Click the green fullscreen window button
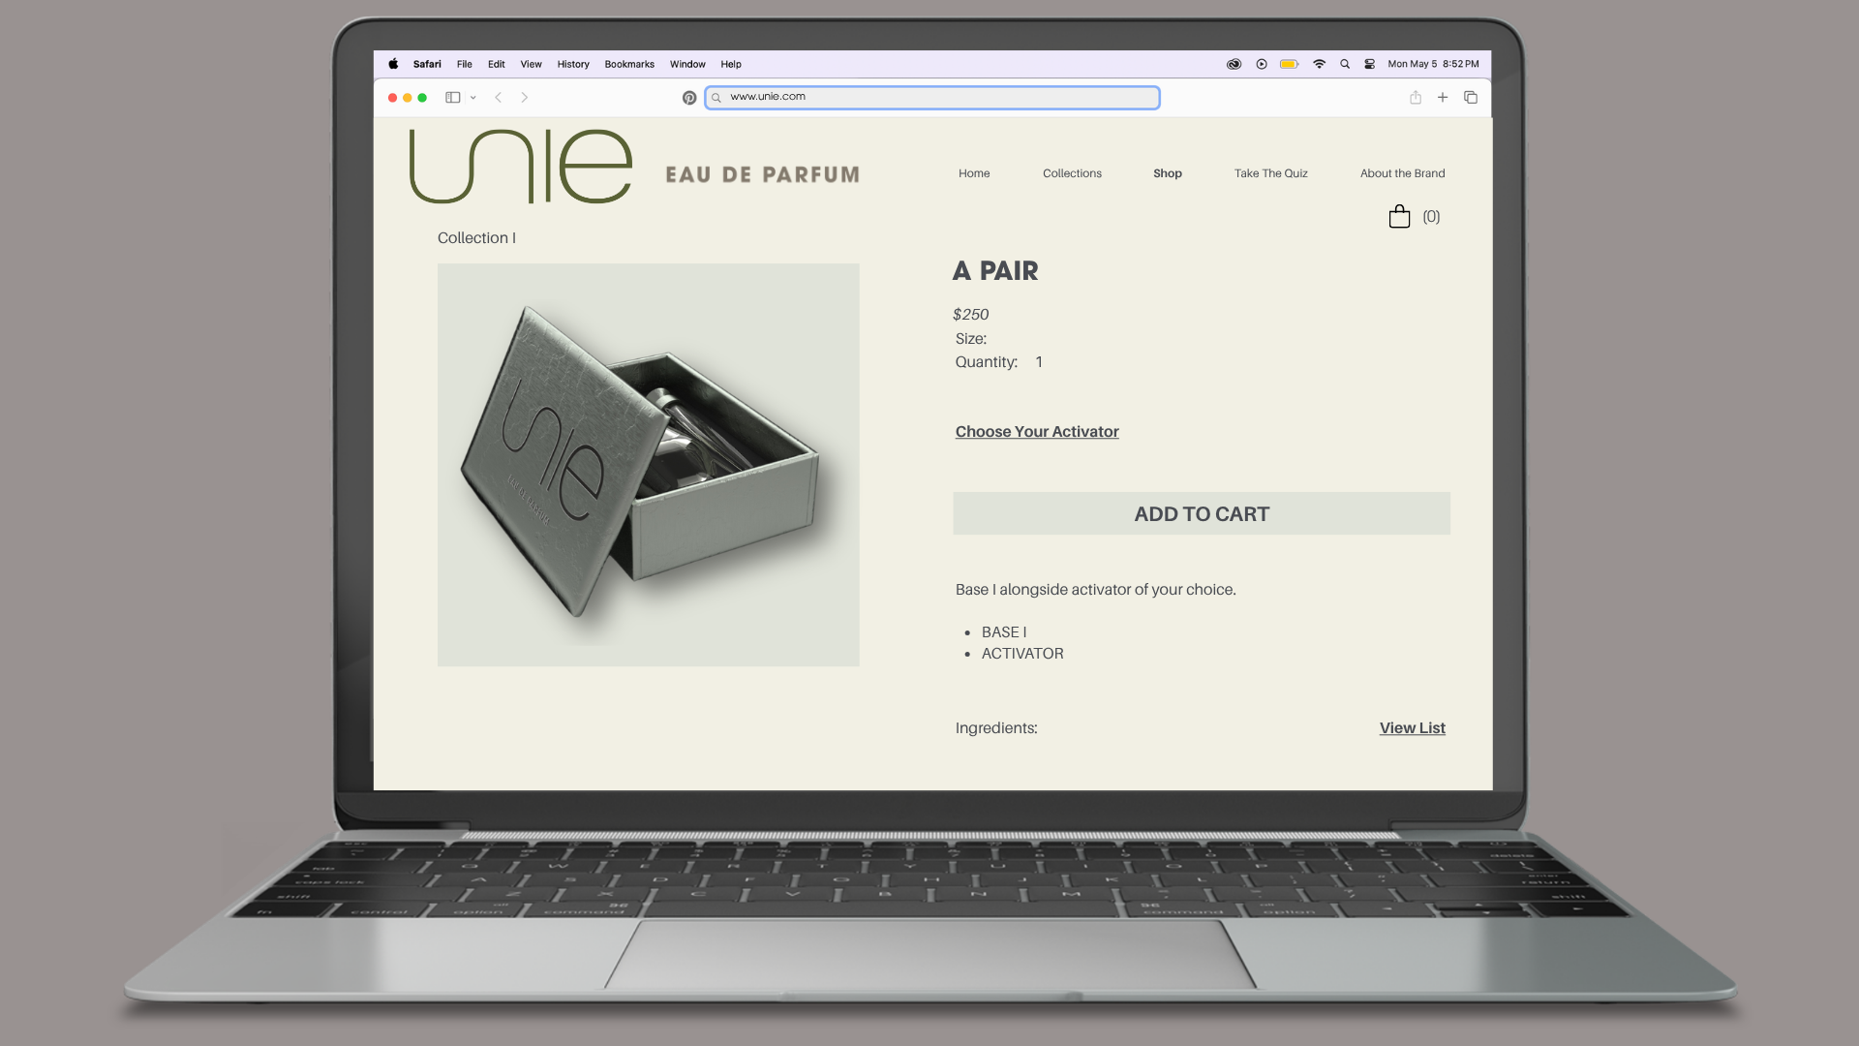Viewport: 1859px width, 1046px height. pyautogui.click(x=422, y=98)
